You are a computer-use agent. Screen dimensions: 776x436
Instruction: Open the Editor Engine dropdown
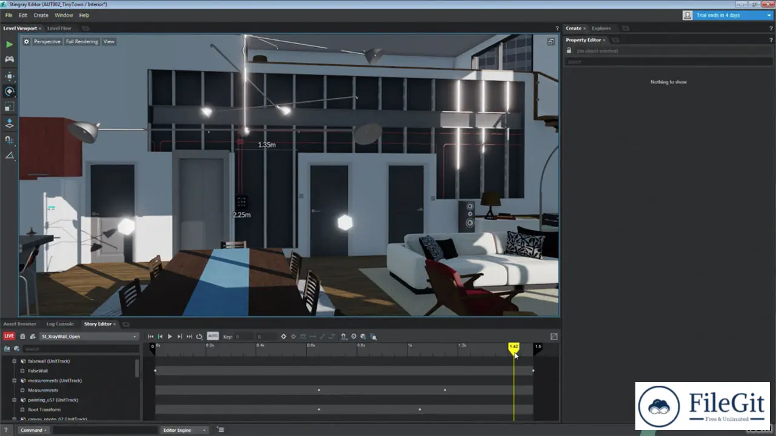click(x=185, y=430)
